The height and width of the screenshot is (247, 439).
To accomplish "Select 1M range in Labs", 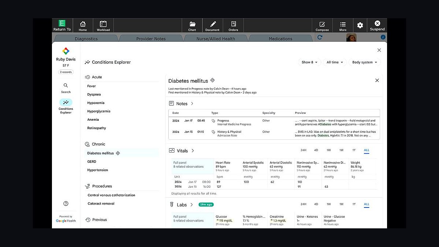I will [x=341, y=204].
